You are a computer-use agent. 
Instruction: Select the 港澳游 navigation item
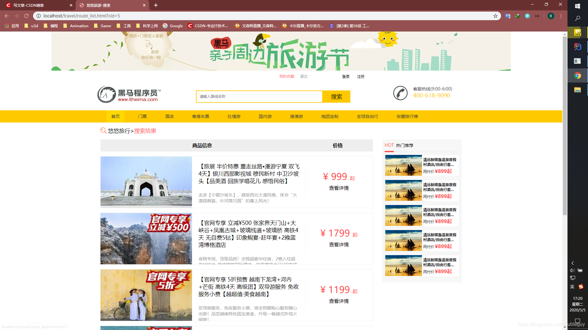296,116
